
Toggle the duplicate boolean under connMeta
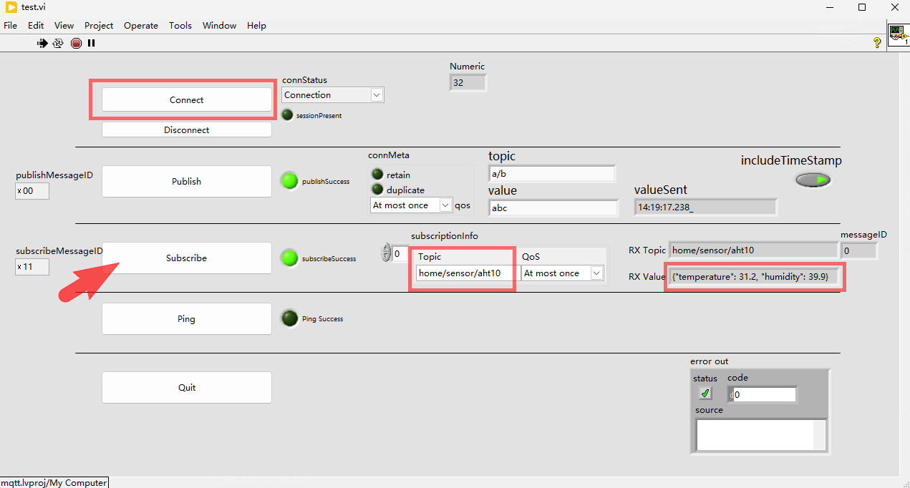(x=377, y=190)
